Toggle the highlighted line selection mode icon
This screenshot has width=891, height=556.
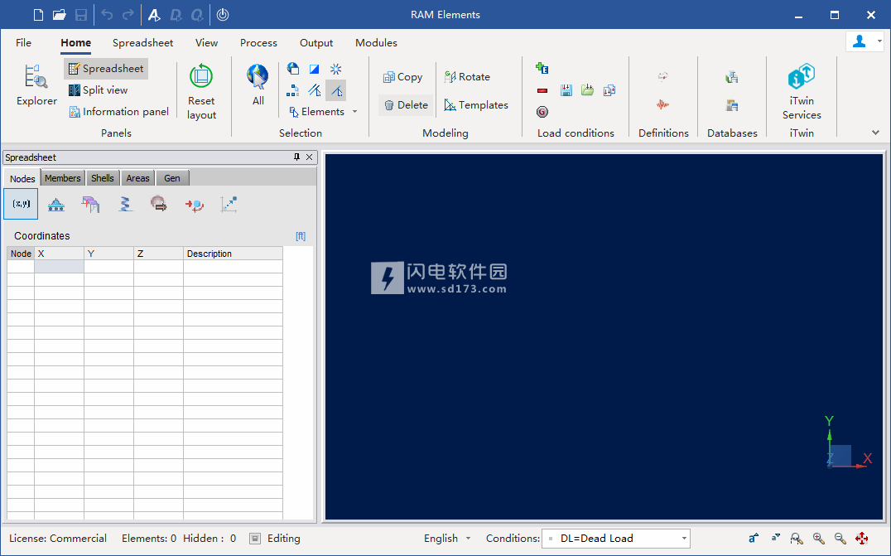[336, 90]
